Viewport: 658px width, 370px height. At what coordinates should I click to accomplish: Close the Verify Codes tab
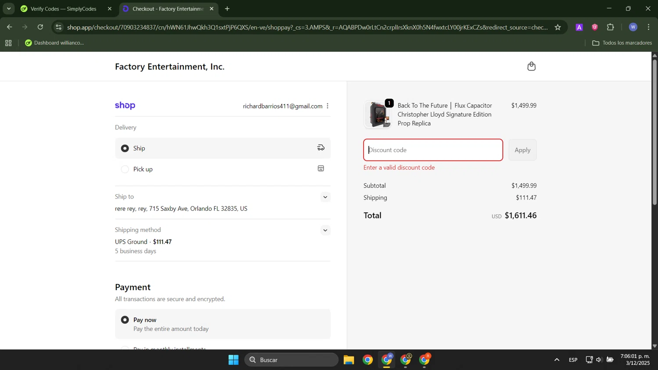[110, 9]
